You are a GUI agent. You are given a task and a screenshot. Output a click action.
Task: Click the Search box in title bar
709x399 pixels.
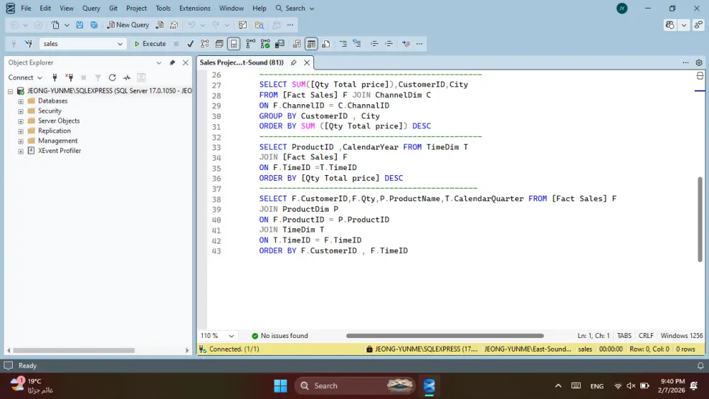pos(295,8)
